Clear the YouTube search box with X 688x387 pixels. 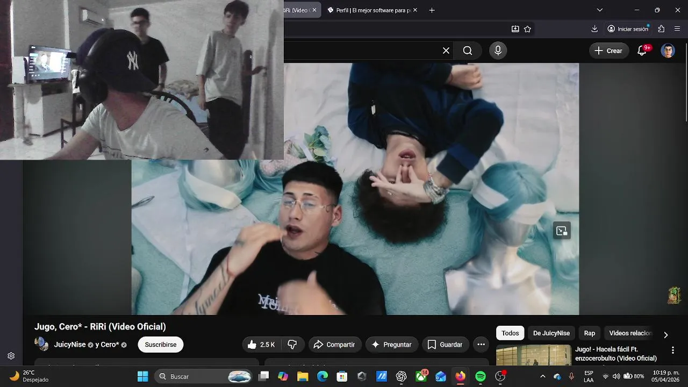pyautogui.click(x=446, y=51)
